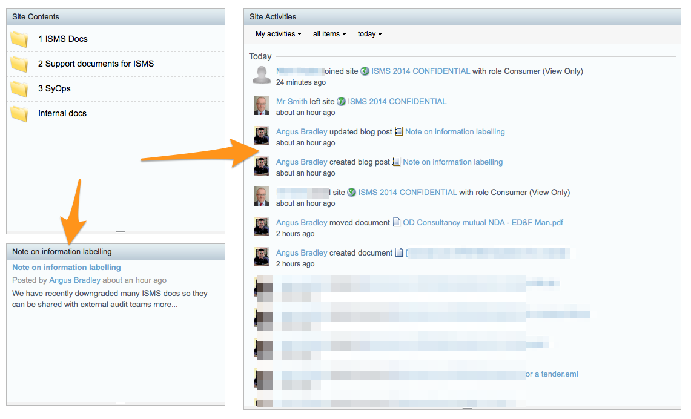Viewport: 691px width, 419px height.
Task: Click the grey placeholder avatar in the 24 minutes ago entry
Action: pos(262,75)
